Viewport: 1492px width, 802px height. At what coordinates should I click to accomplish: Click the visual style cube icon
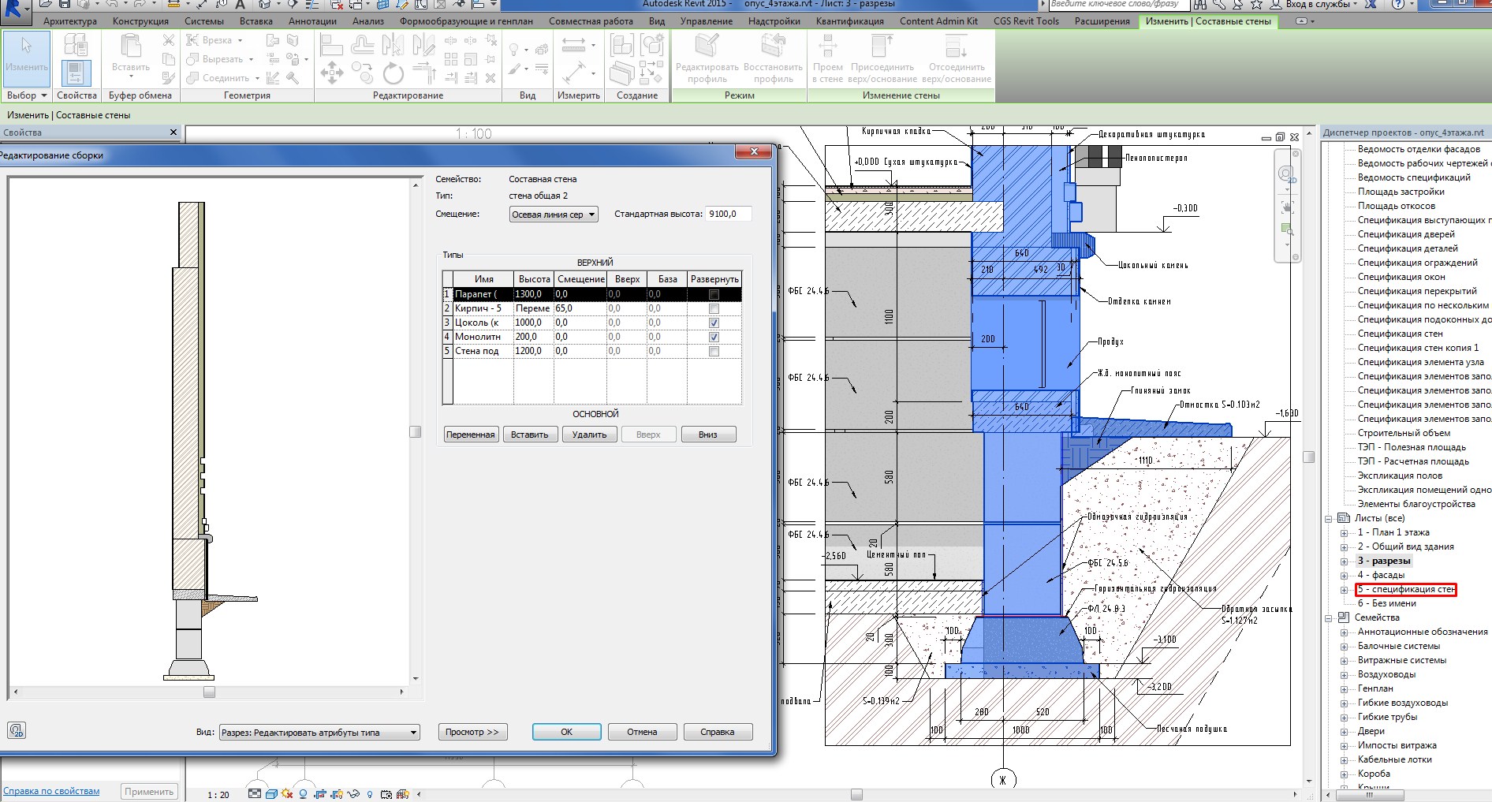point(271,794)
